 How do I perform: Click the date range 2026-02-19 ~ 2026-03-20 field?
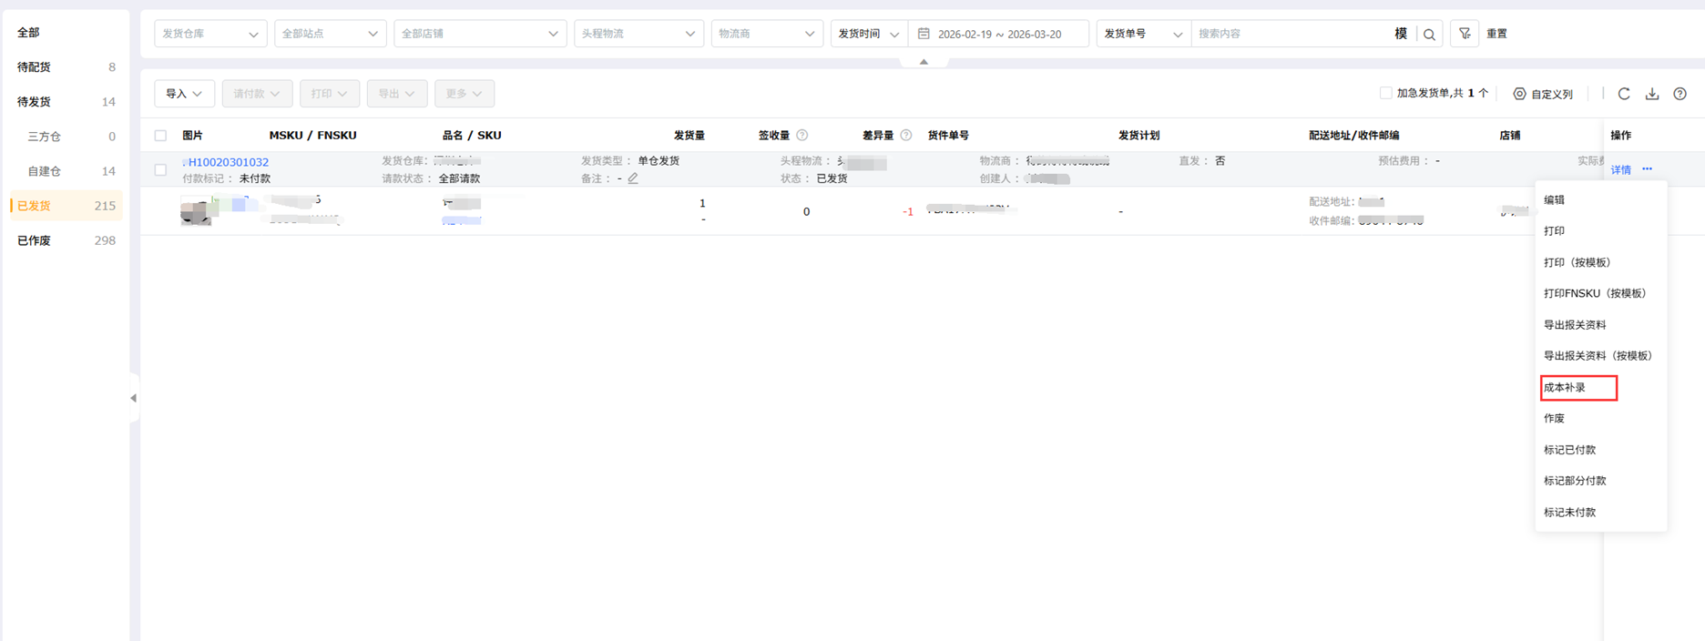[x=999, y=34]
